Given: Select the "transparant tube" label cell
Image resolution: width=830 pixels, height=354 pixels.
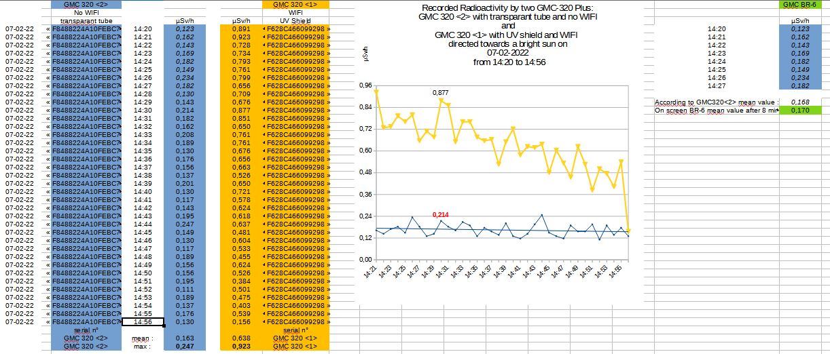Looking at the screenshot, I should (x=86, y=21).
